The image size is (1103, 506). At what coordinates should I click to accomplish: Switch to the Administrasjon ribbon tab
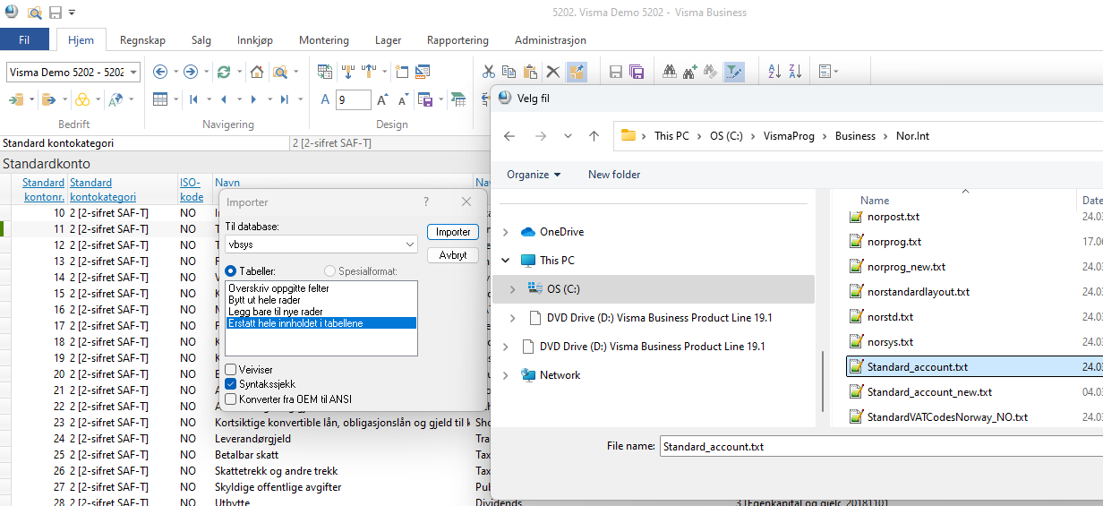[551, 40]
